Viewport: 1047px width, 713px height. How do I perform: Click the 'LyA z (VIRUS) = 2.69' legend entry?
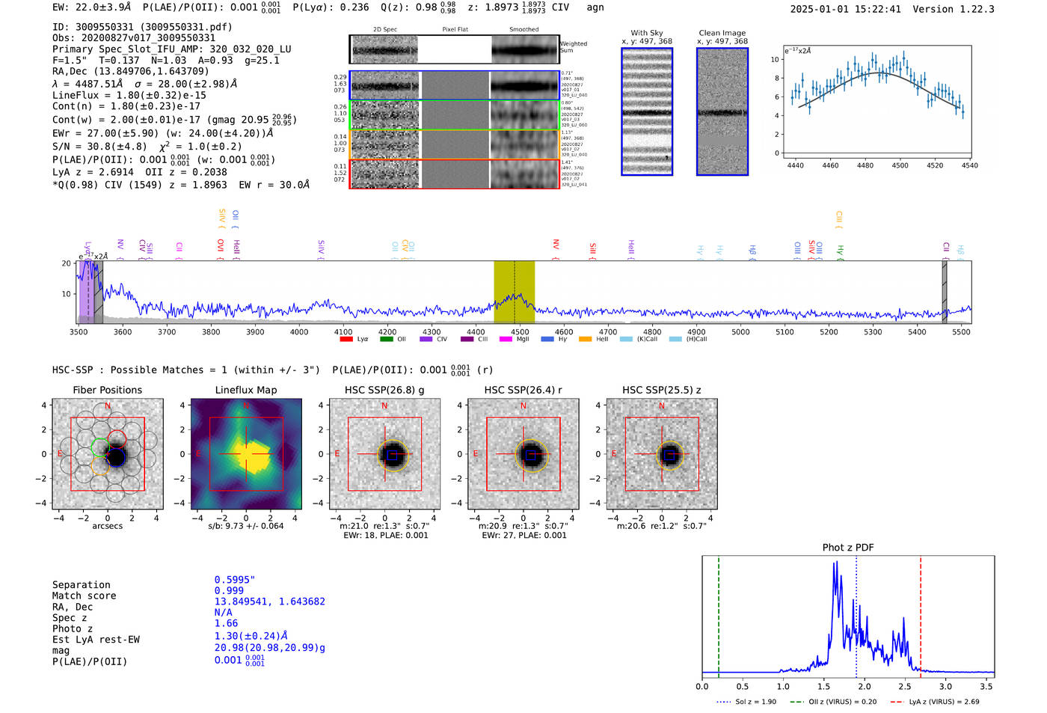coord(934,702)
